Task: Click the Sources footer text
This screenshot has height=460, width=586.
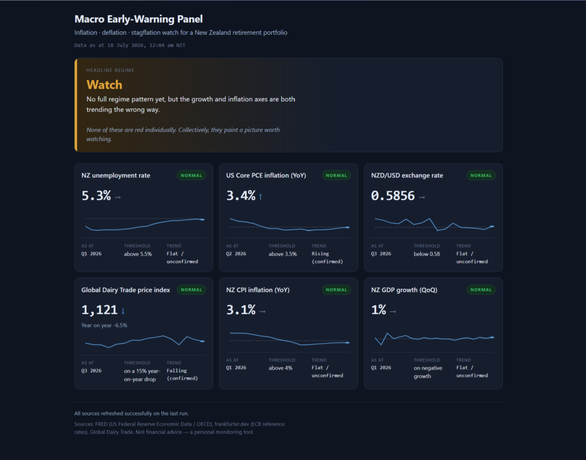Action: [x=179, y=428]
